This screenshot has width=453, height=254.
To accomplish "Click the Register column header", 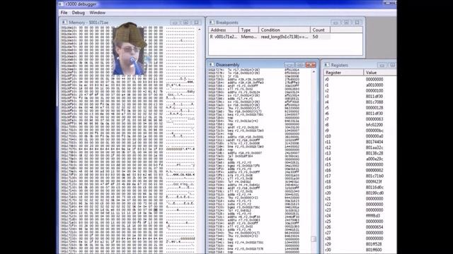I will pyautogui.click(x=343, y=73).
